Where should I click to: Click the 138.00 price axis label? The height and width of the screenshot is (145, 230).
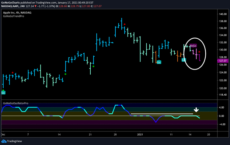click(x=223, y=21)
